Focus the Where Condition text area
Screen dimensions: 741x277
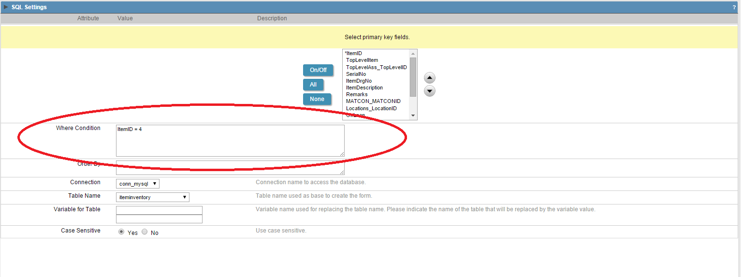coord(230,141)
